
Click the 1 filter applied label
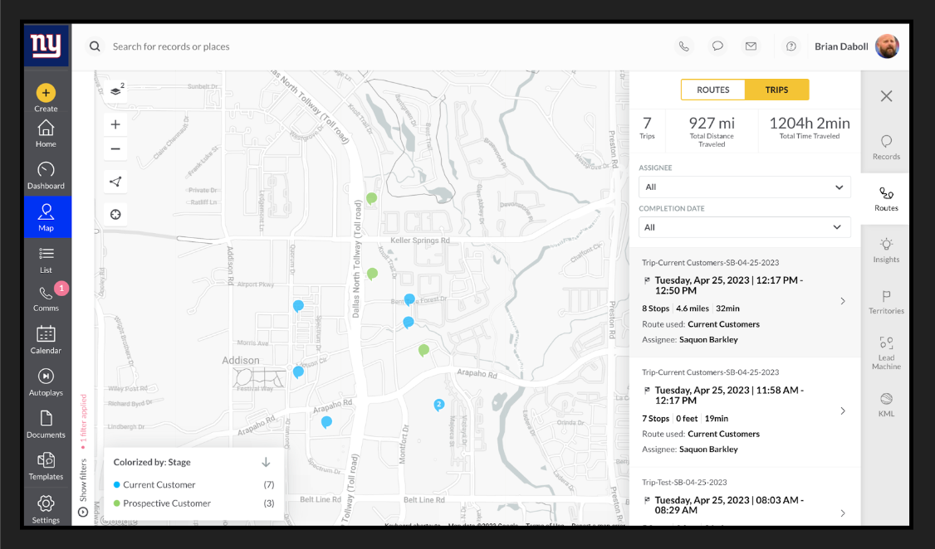click(x=84, y=421)
